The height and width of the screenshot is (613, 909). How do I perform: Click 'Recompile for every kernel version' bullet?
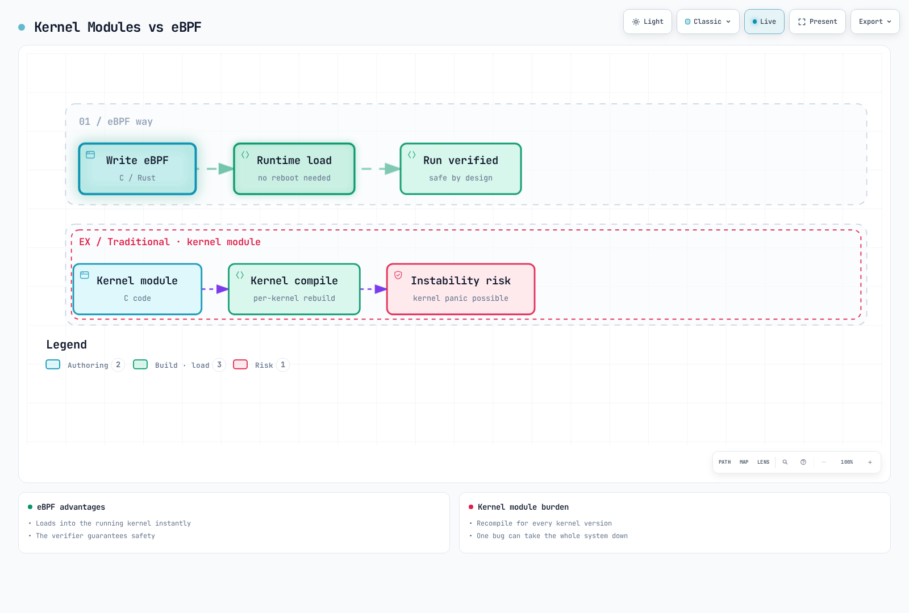pos(544,523)
